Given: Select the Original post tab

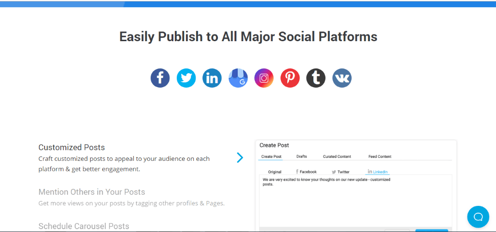Looking at the screenshot, I should tap(275, 172).
